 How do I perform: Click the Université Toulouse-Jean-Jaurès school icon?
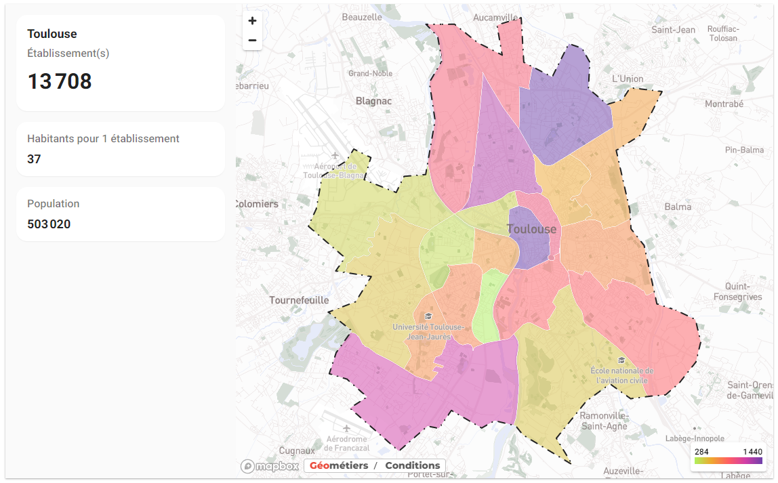(429, 316)
